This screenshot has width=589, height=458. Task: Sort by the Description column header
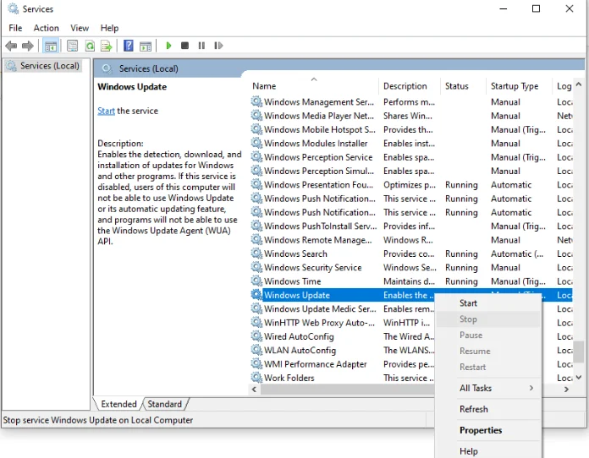click(x=410, y=86)
